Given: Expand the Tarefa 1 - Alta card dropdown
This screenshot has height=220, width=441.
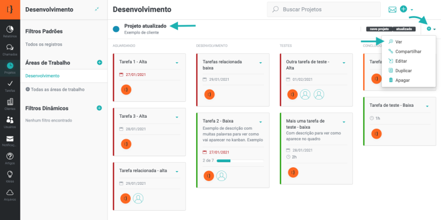Looking at the screenshot, I should 177,63.
